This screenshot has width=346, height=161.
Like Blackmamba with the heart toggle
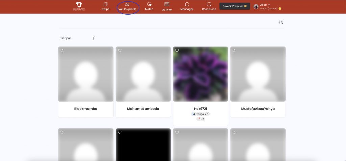click(x=63, y=51)
